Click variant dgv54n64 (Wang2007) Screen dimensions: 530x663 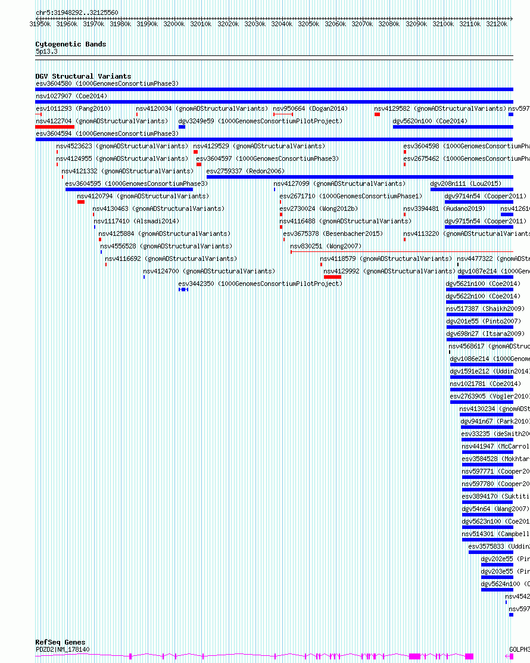(x=495, y=509)
